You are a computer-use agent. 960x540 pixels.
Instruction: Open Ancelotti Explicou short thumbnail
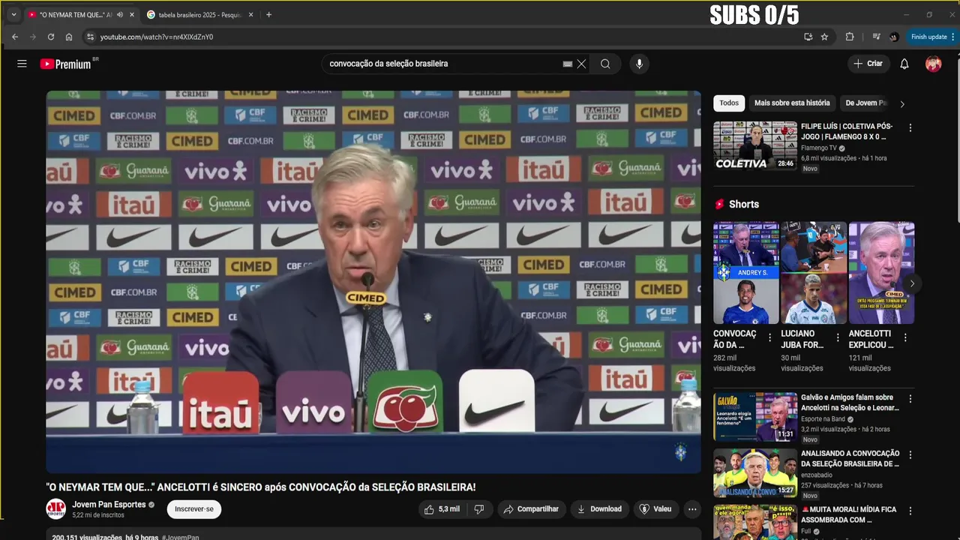(881, 273)
